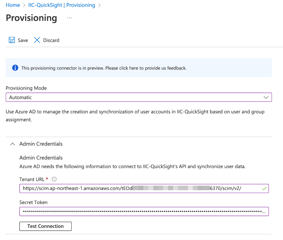Click the info icon in the preview banner
Screen dimensions: 283x240
click(15, 68)
